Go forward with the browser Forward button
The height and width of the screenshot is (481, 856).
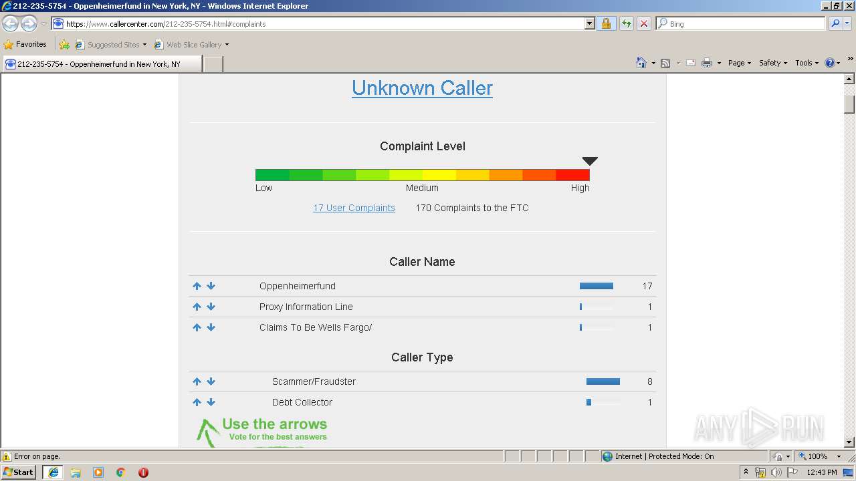[29, 23]
